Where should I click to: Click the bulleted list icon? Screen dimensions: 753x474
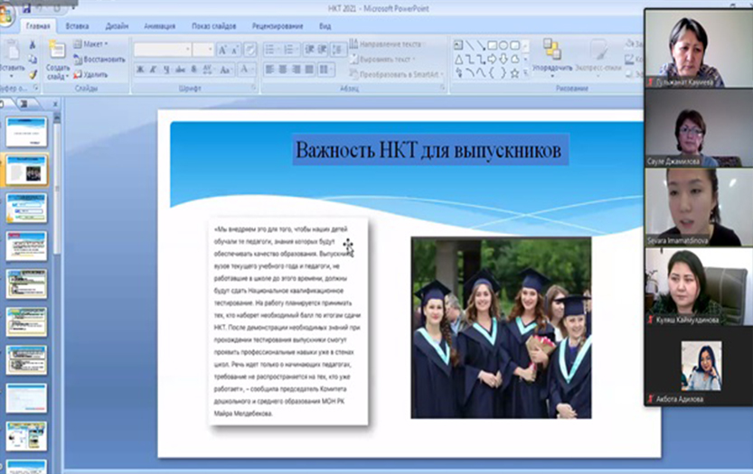point(270,50)
